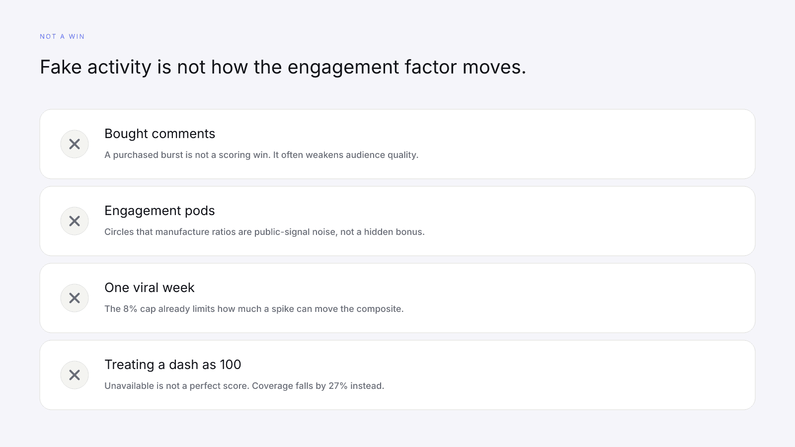Select the text 'A purchased burst is not a scoring win.'
This screenshot has height=447, width=795.
187,155
